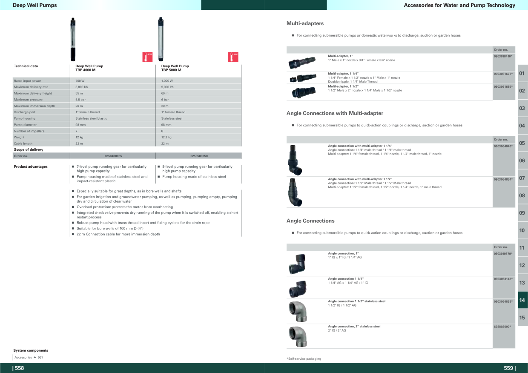The height and width of the screenshot is (373, 528).
Task: Click order number 0903064846
Action: (503, 146)
